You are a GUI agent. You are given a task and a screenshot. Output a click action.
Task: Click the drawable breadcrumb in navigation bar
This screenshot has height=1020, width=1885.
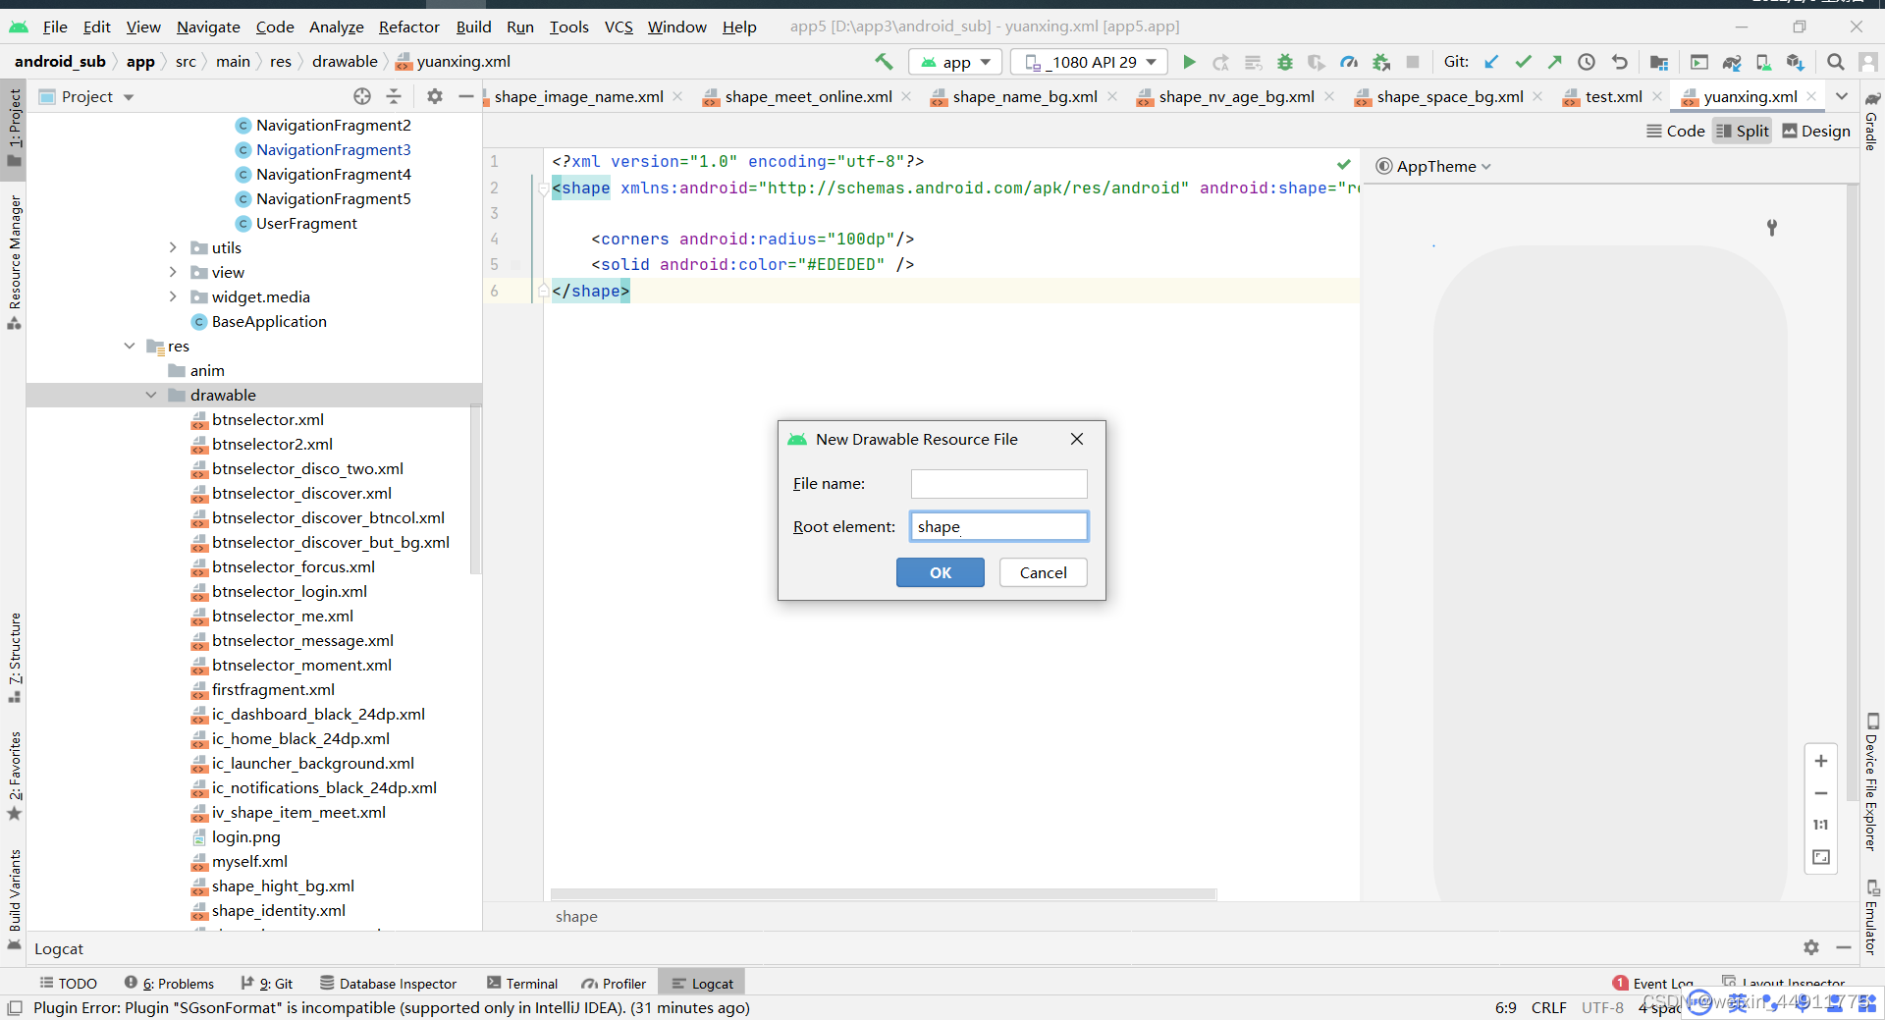(x=345, y=61)
